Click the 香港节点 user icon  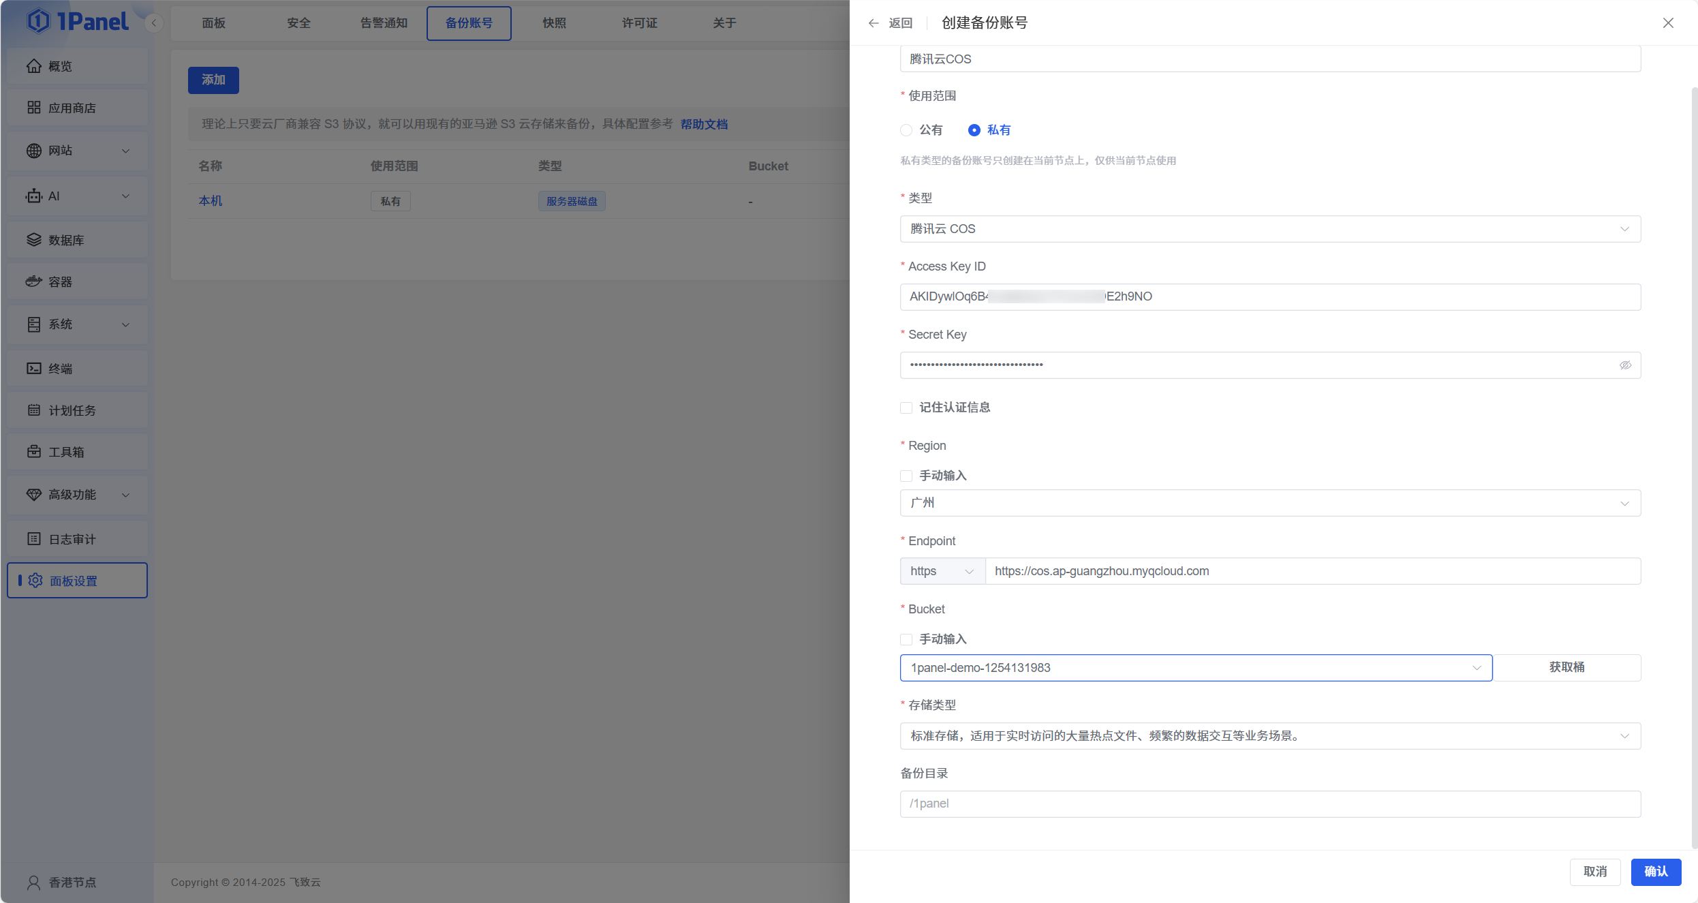pos(34,883)
